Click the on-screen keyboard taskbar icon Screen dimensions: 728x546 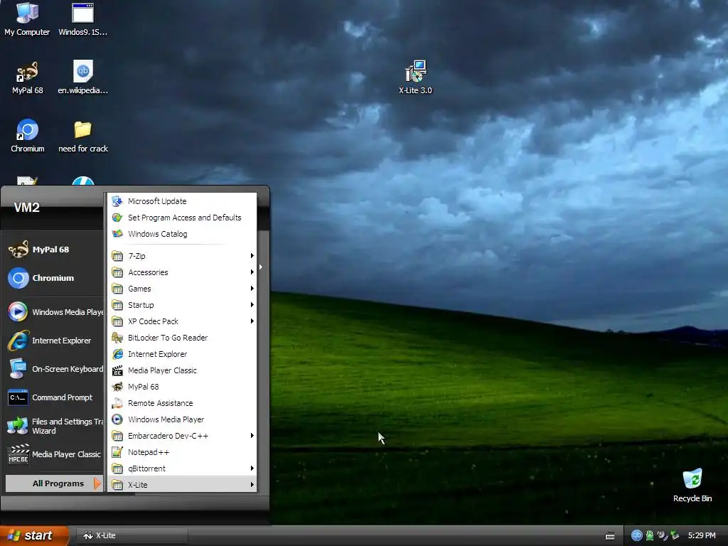[610, 536]
